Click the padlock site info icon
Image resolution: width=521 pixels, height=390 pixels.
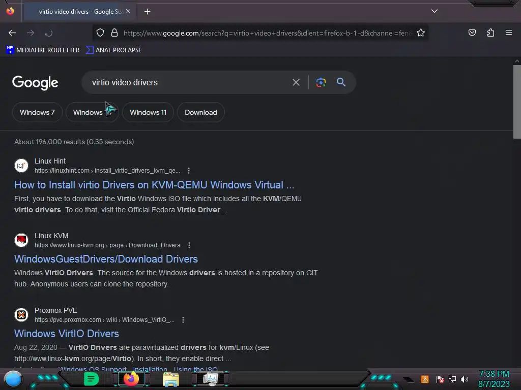[x=114, y=32]
